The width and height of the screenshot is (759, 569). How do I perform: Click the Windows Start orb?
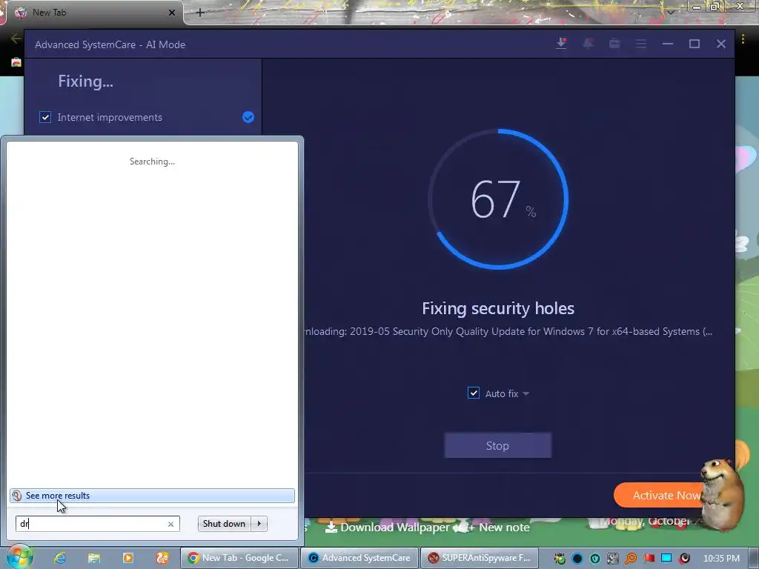[x=19, y=557]
